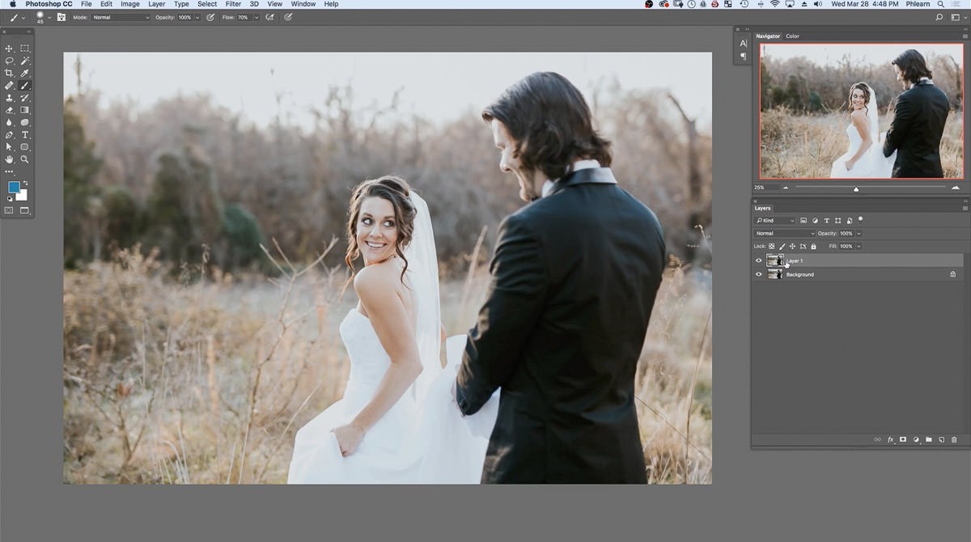Reset to default foreground and background colors
The width and height of the screenshot is (971, 542).
(x=11, y=198)
